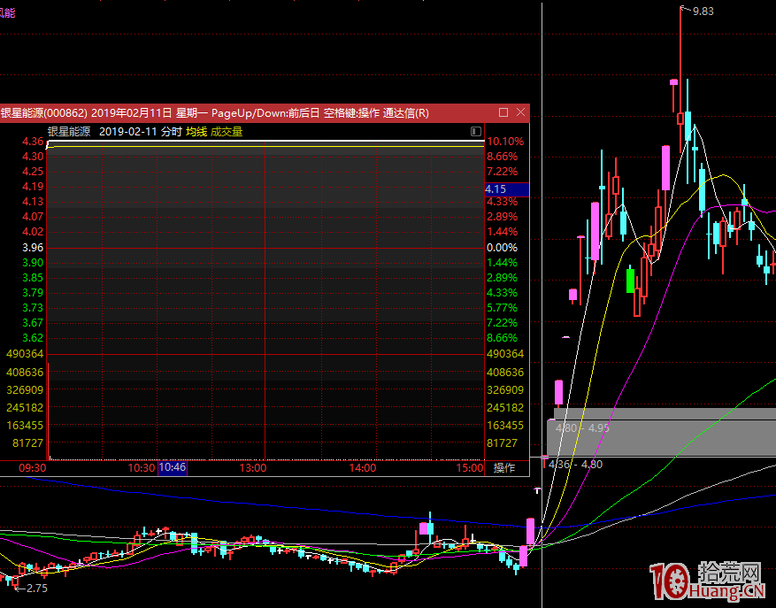Click the 操作 button in popup corner
The width and height of the screenshot is (776, 608).
pos(503,468)
